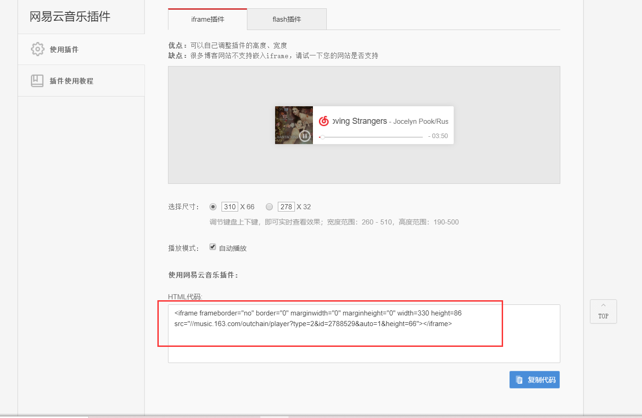Screen dimensions: 642x418
Task: Click the 使用网易云音乐插件 heading
Action: tap(203, 275)
